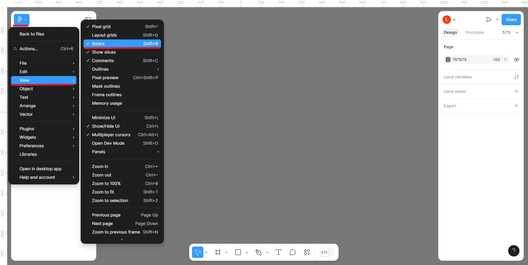The height and width of the screenshot is (265, 528).
Task: Open the Resources components tool
Action: click(x=307, y=252)
